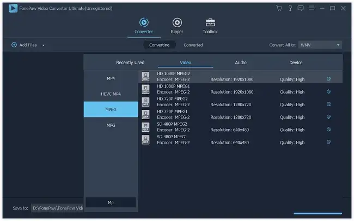This screenshot has height=221, width=354.
Task: Choose the HD 720P MPEG1 preset
Action: [240, 114]
